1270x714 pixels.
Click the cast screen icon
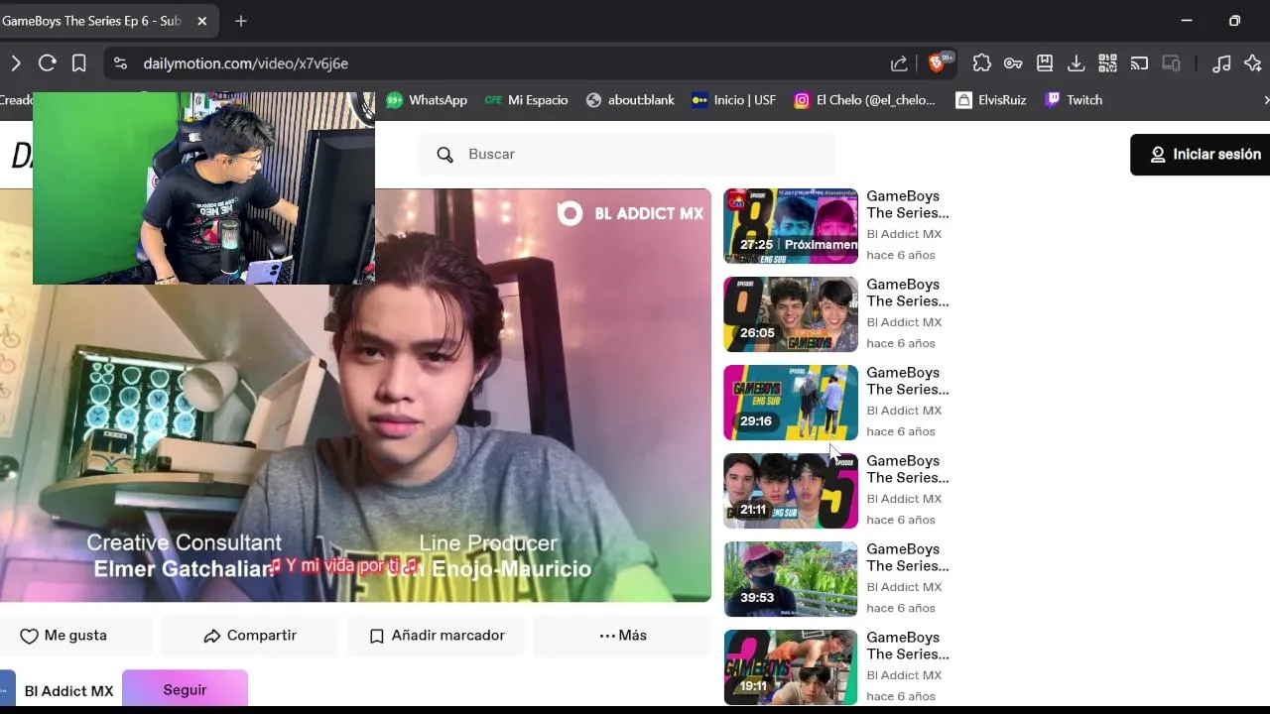click(x=1139, y=63)
